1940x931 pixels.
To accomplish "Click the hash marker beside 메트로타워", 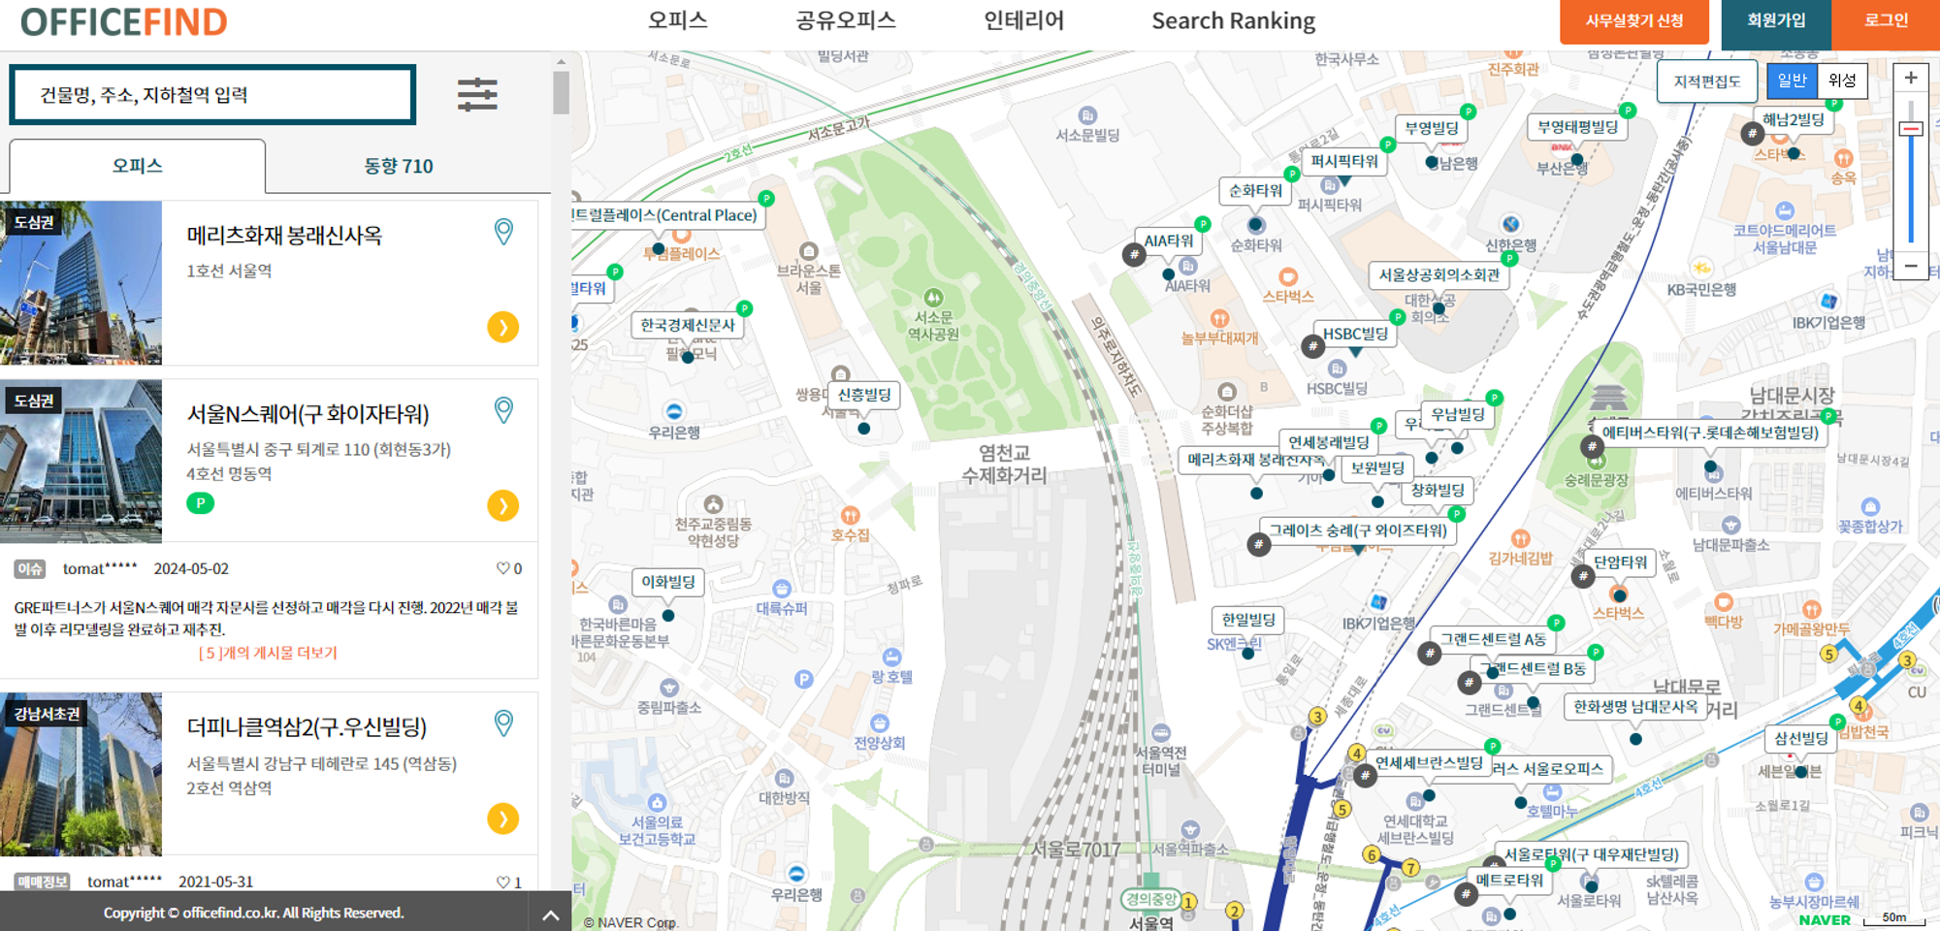I will [1465, 894].
